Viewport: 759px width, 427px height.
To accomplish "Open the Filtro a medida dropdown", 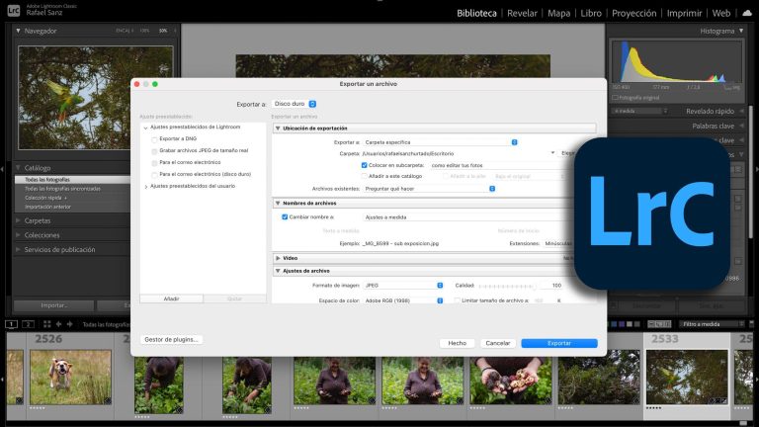I will (712, 324).
